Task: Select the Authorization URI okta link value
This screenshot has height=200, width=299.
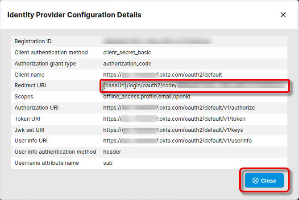Action: click(x=179, y=108)
